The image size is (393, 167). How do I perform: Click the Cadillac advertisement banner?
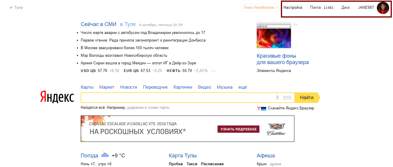point(188,129)
